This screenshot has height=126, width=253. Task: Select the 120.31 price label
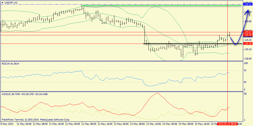click(248, 4)
